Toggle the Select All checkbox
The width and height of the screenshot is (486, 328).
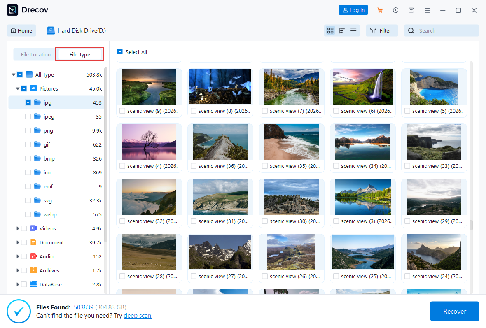click(x=120, y=52)
